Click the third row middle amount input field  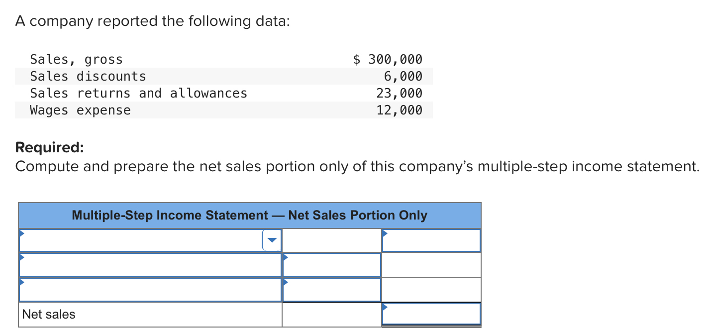click(331, 289)
